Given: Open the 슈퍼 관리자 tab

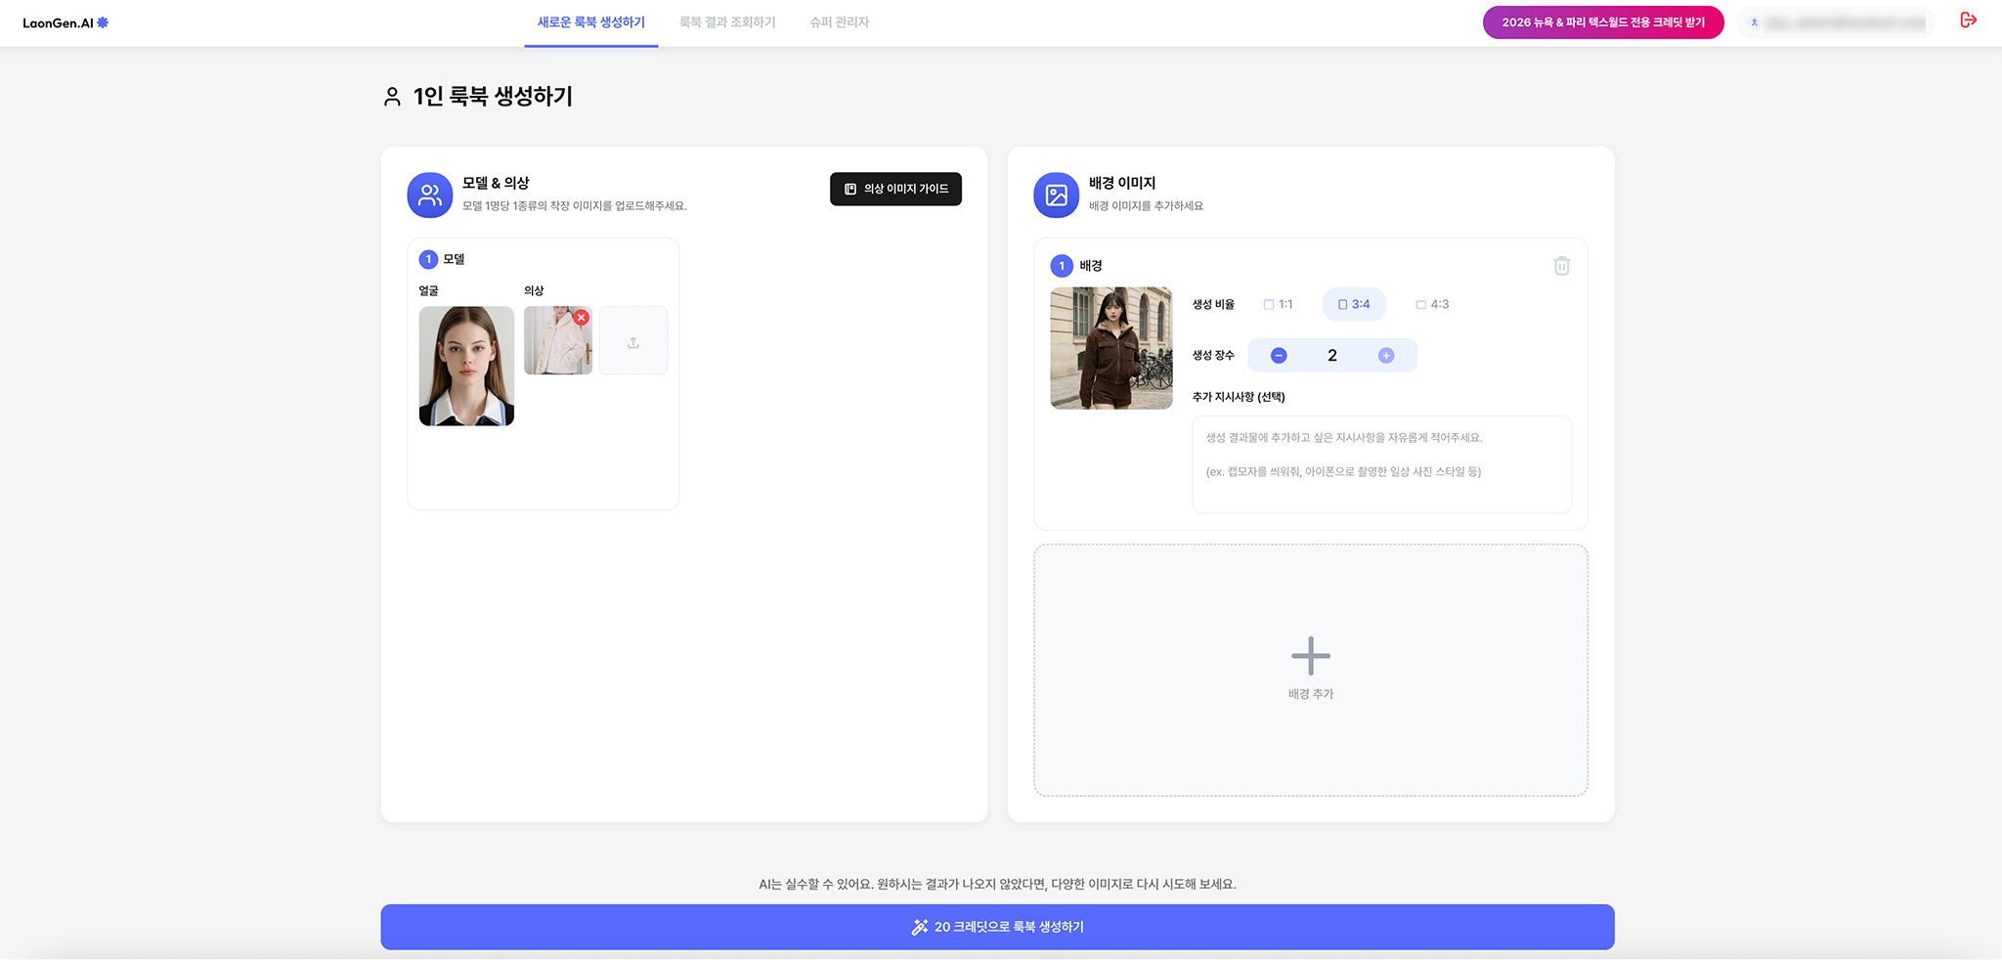Looking at the screenshot, I should coord(839,22).
